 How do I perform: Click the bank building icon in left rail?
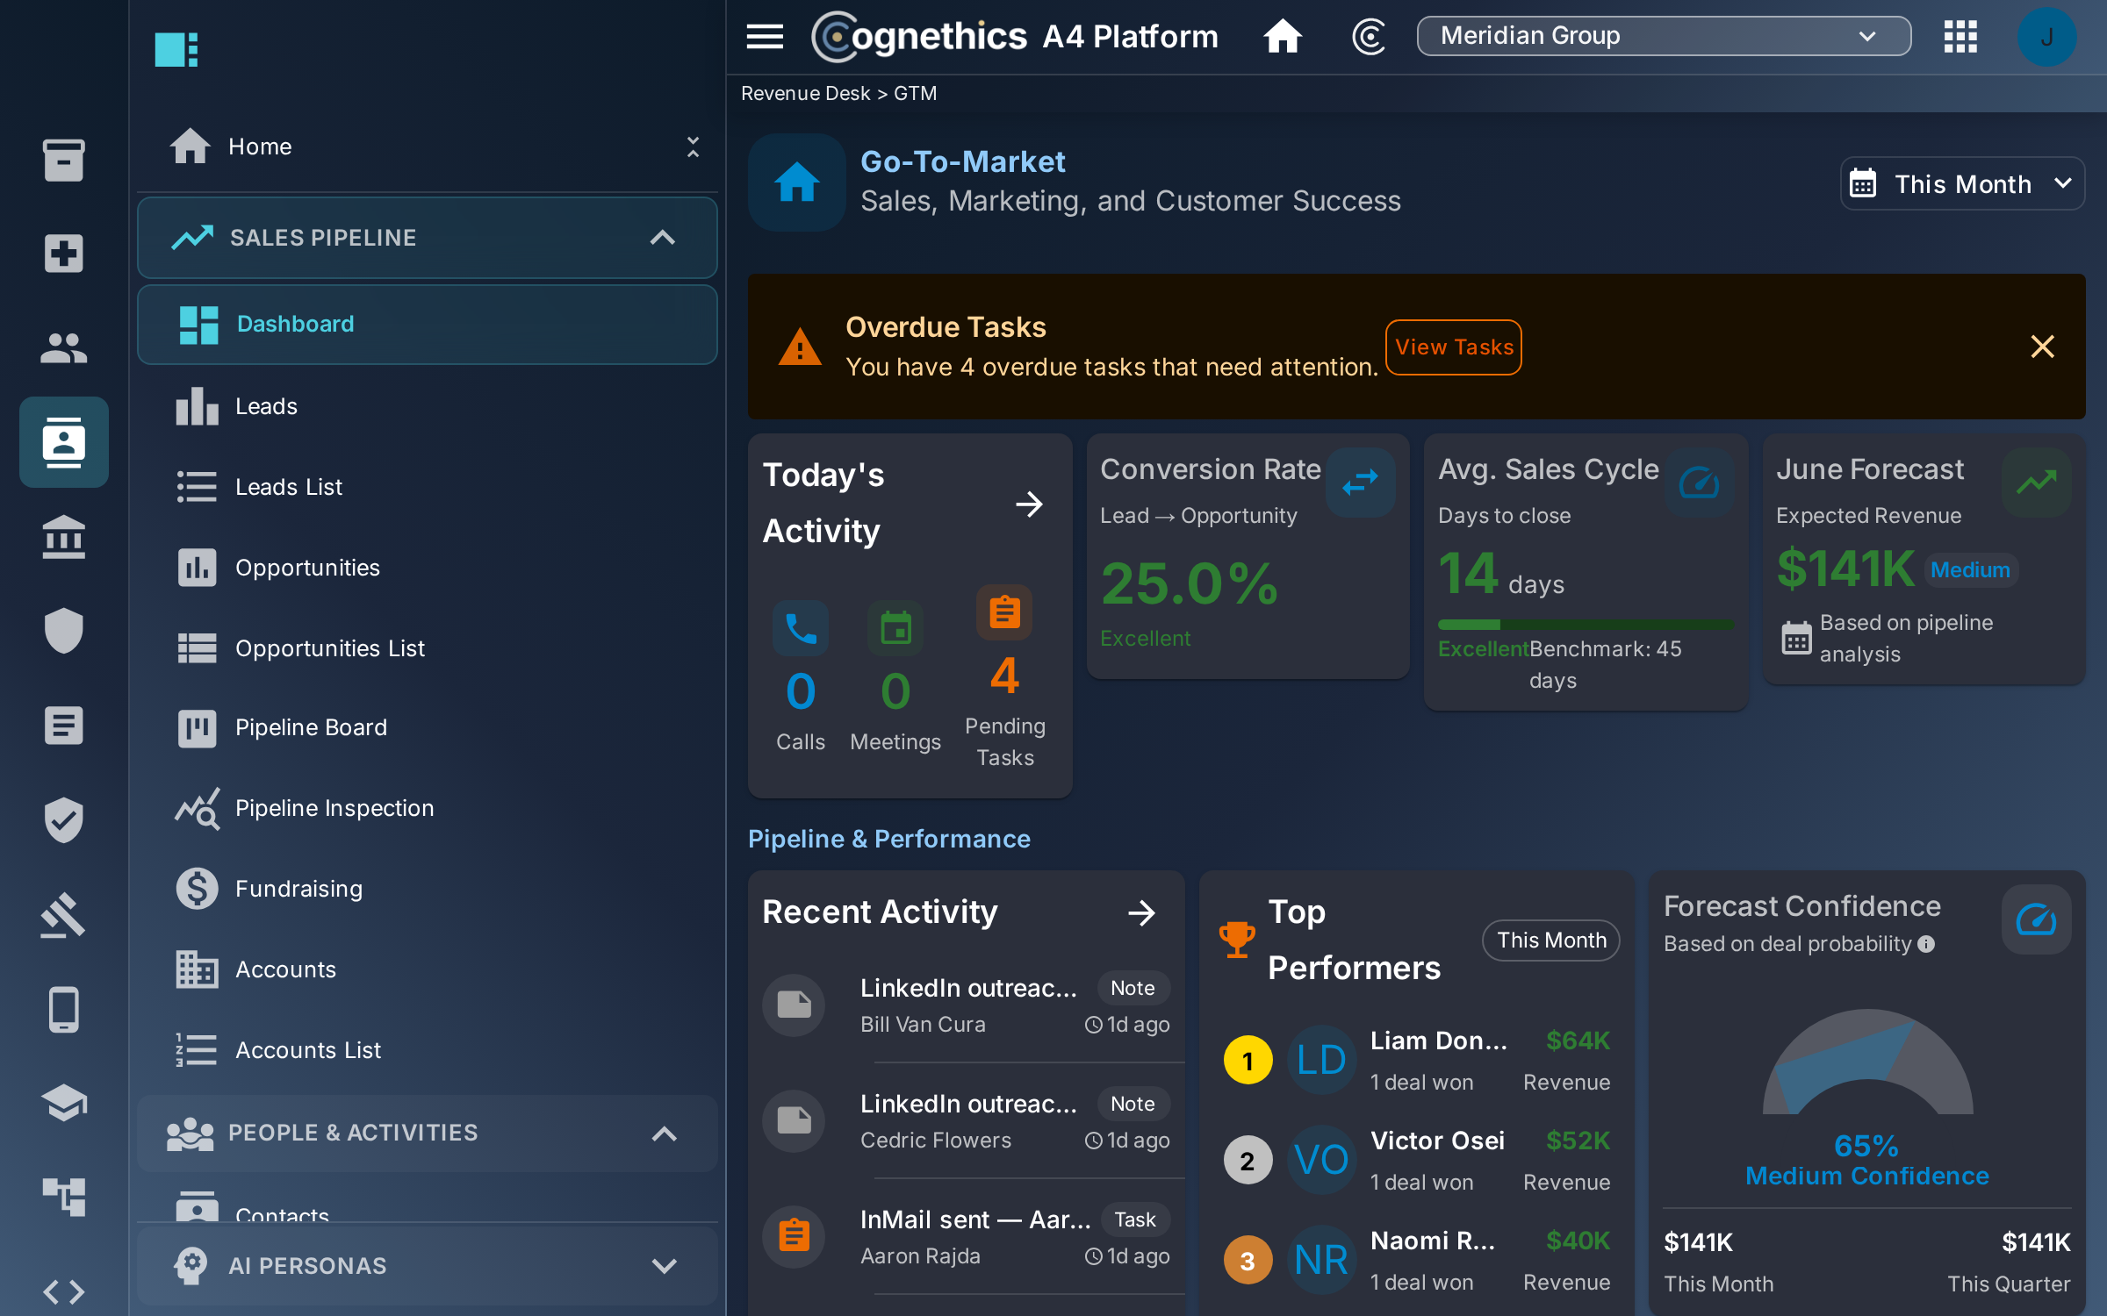(64, 537)
